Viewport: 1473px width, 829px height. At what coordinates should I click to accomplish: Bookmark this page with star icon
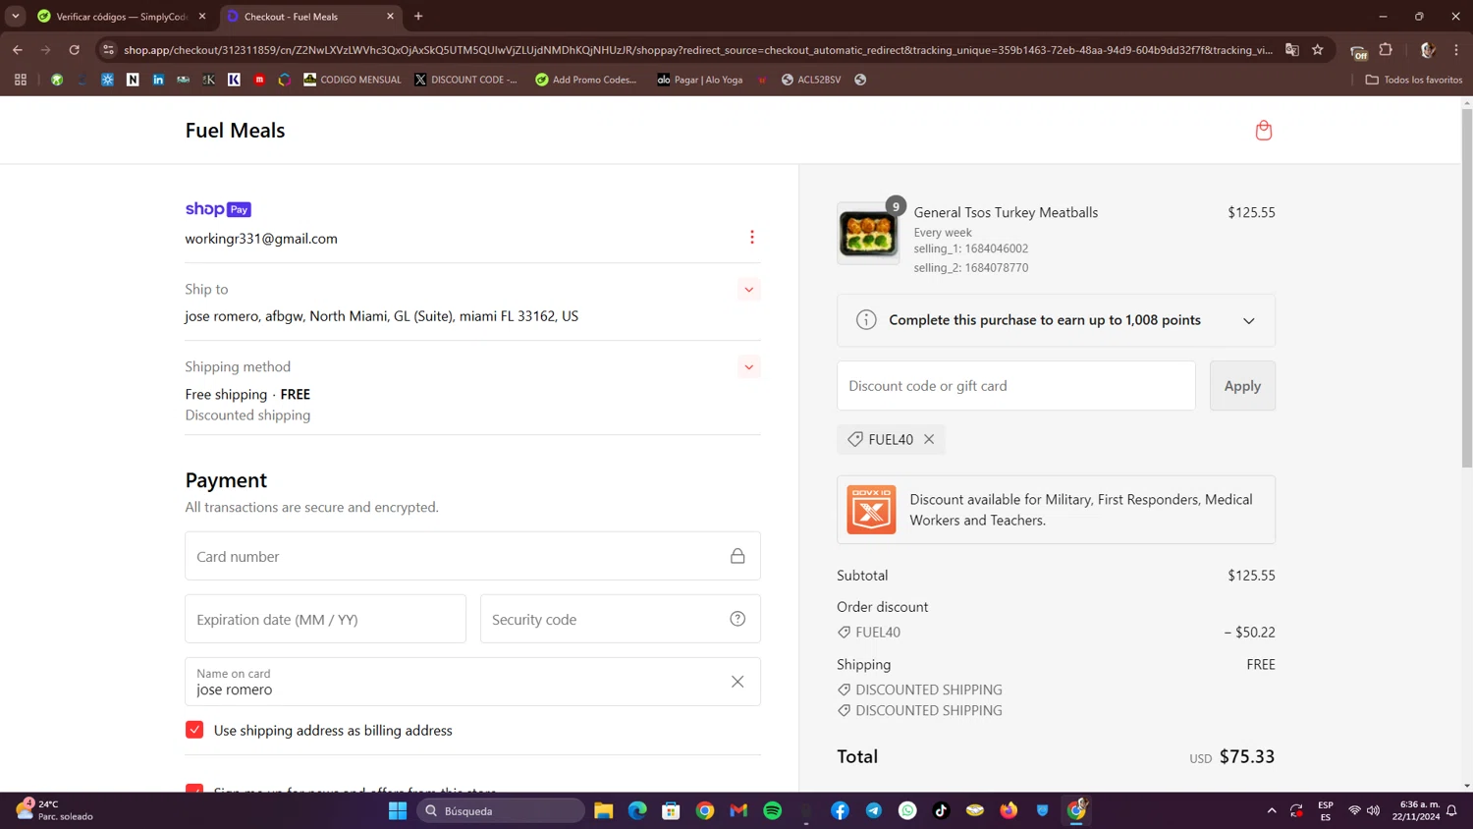click(1318, 50)
